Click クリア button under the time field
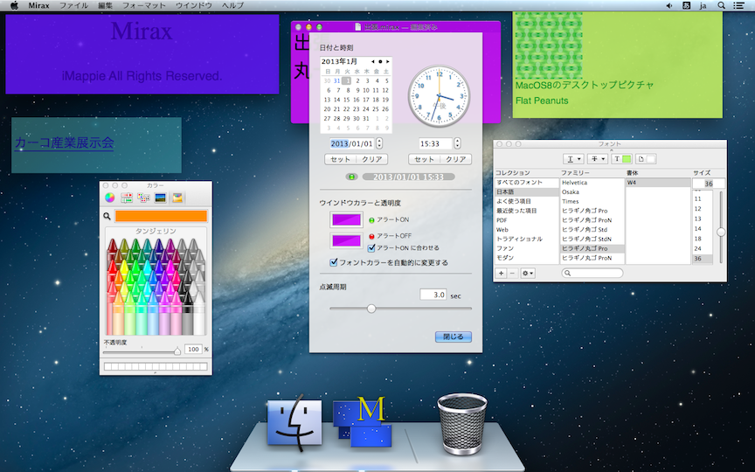Screen dimensions: 755x472 455,159
